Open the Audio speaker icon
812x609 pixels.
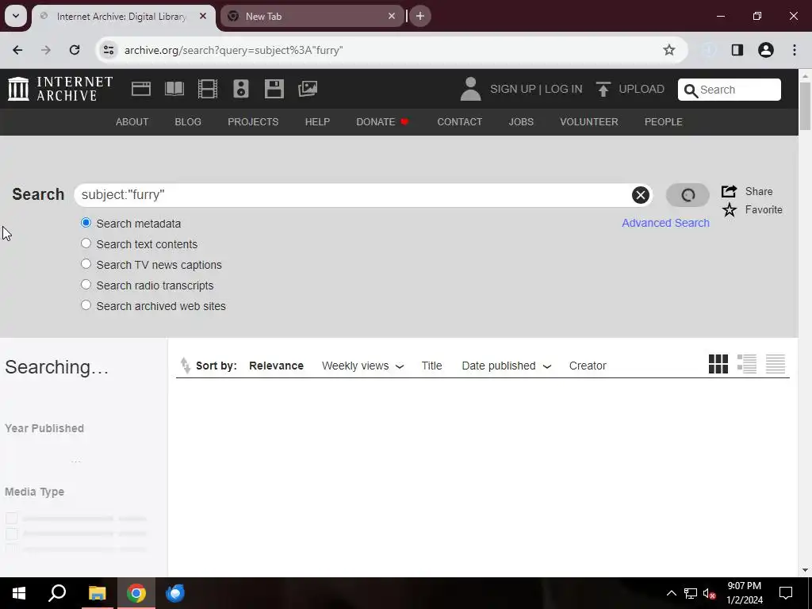[241, 89]
